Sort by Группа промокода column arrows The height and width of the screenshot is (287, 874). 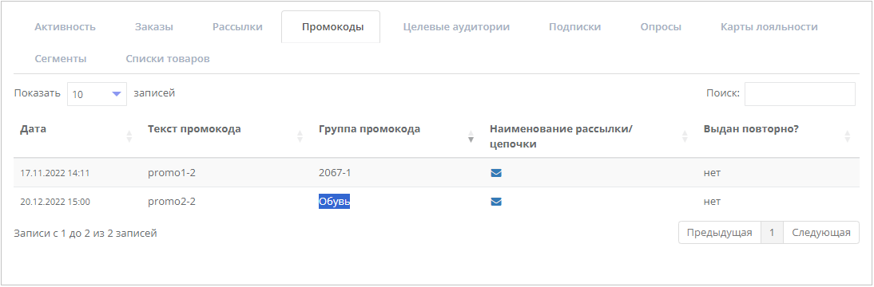click(x=471, y=136)
